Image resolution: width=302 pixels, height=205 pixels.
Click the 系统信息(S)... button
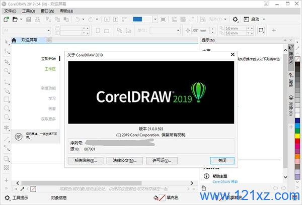click(86, 161)
